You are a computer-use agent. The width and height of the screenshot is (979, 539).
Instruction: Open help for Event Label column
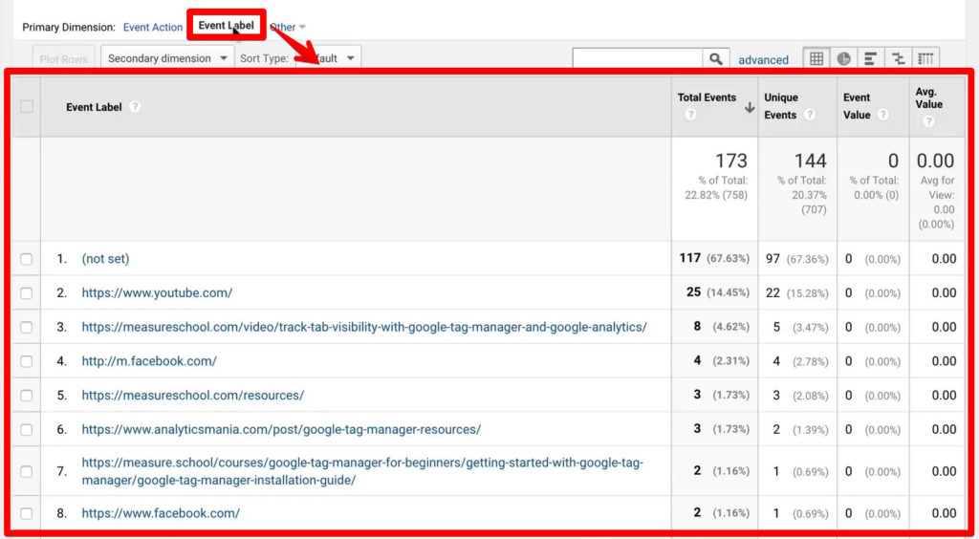135,107
